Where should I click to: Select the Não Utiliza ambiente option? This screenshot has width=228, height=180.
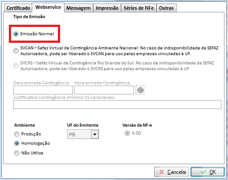point(17,153)
